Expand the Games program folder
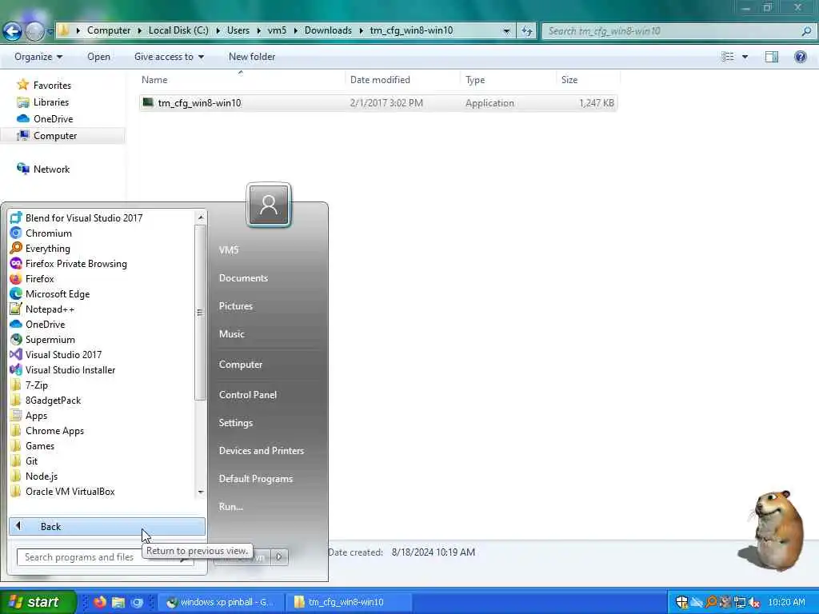The height and width of the screenshot is (614, 819). 40,445
